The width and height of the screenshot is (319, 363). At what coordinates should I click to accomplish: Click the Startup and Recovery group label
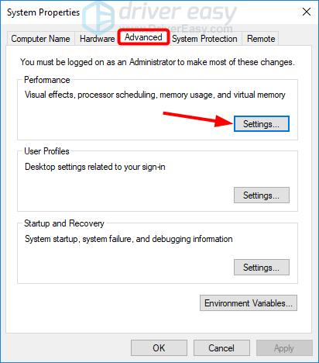(x=64, y=223)
